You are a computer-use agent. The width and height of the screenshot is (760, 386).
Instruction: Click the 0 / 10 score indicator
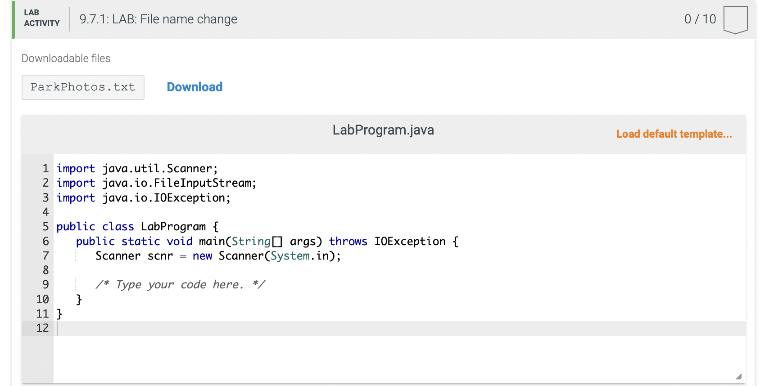tap(700, 19)
